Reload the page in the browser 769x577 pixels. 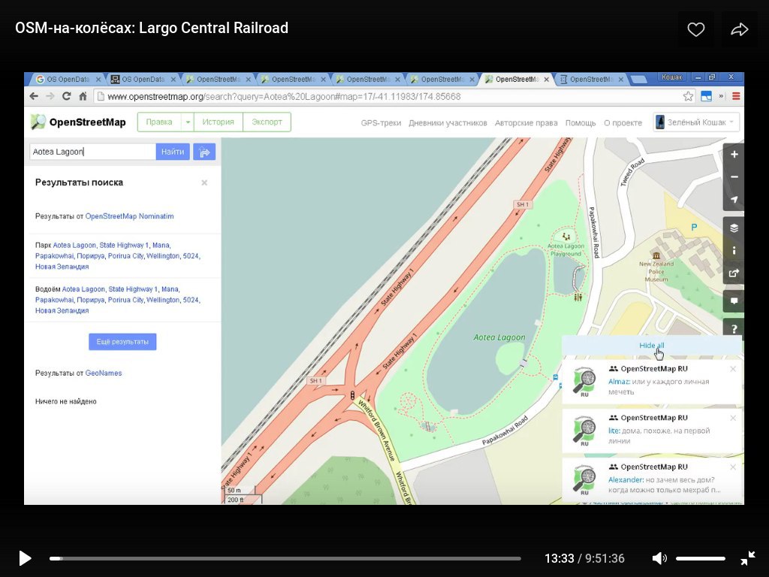tap(66, 96)
